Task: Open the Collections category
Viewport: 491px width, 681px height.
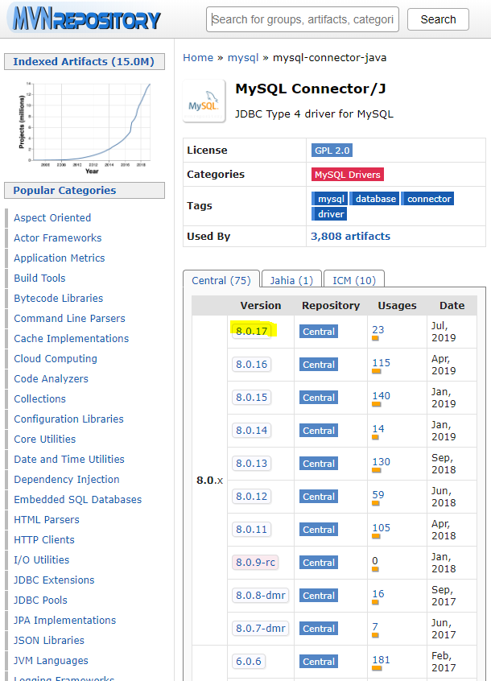Action: tap(40, 398)
